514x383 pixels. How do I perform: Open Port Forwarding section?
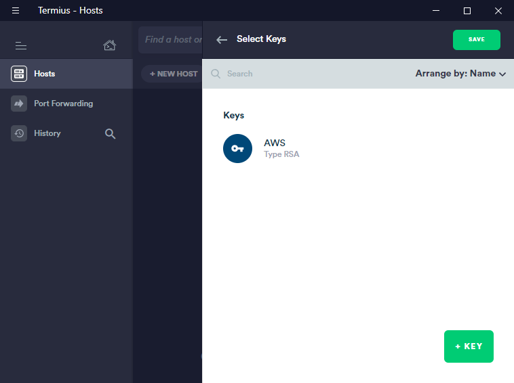(x=66, y=104)
